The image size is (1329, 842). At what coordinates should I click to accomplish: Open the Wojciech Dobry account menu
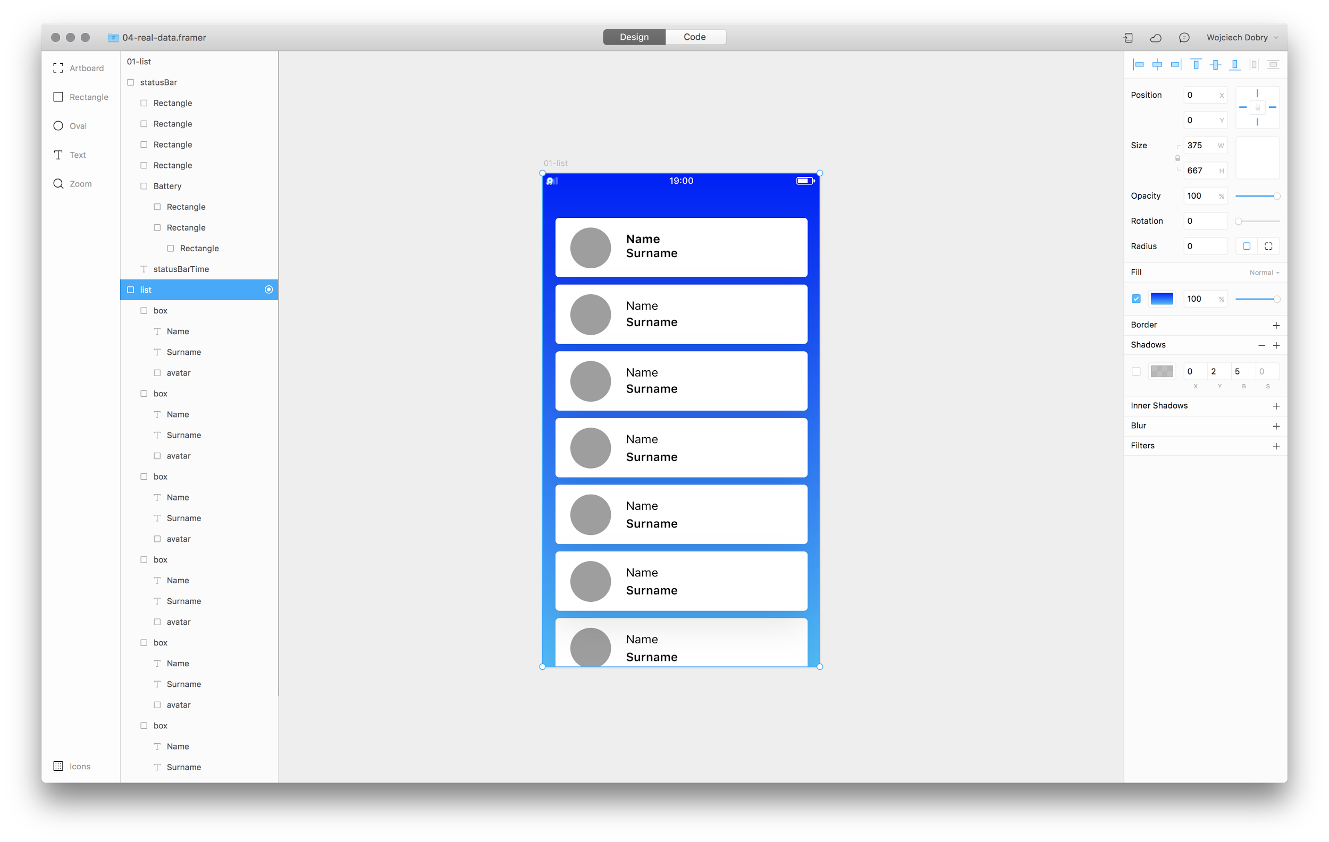[1242, 38]
